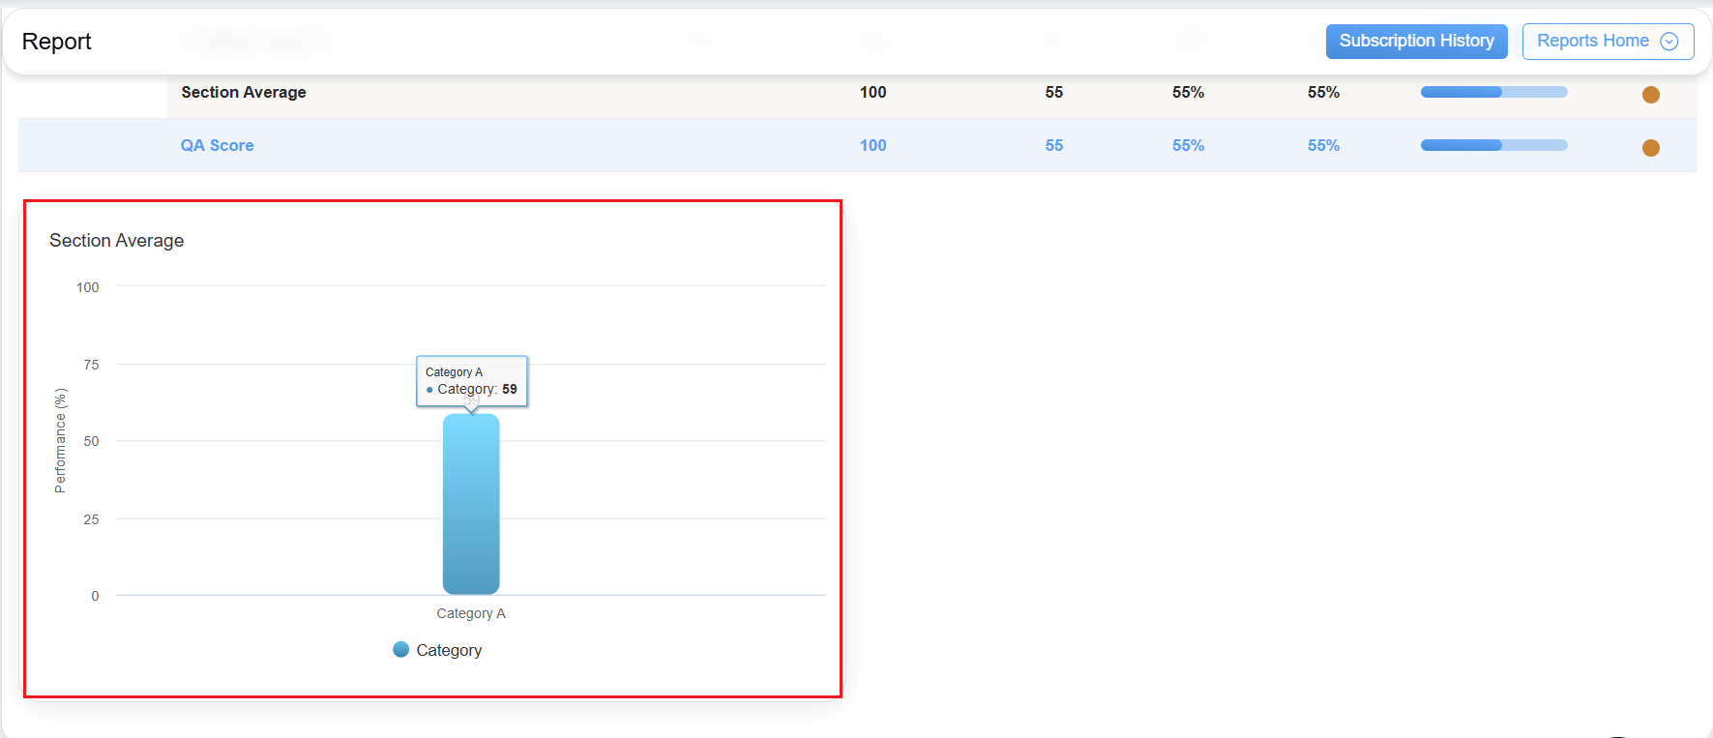This screenshot has width=1713, height=738.
Task: Click the Section Average chart title
Action: pyautogui.click(x=116, y=241)
